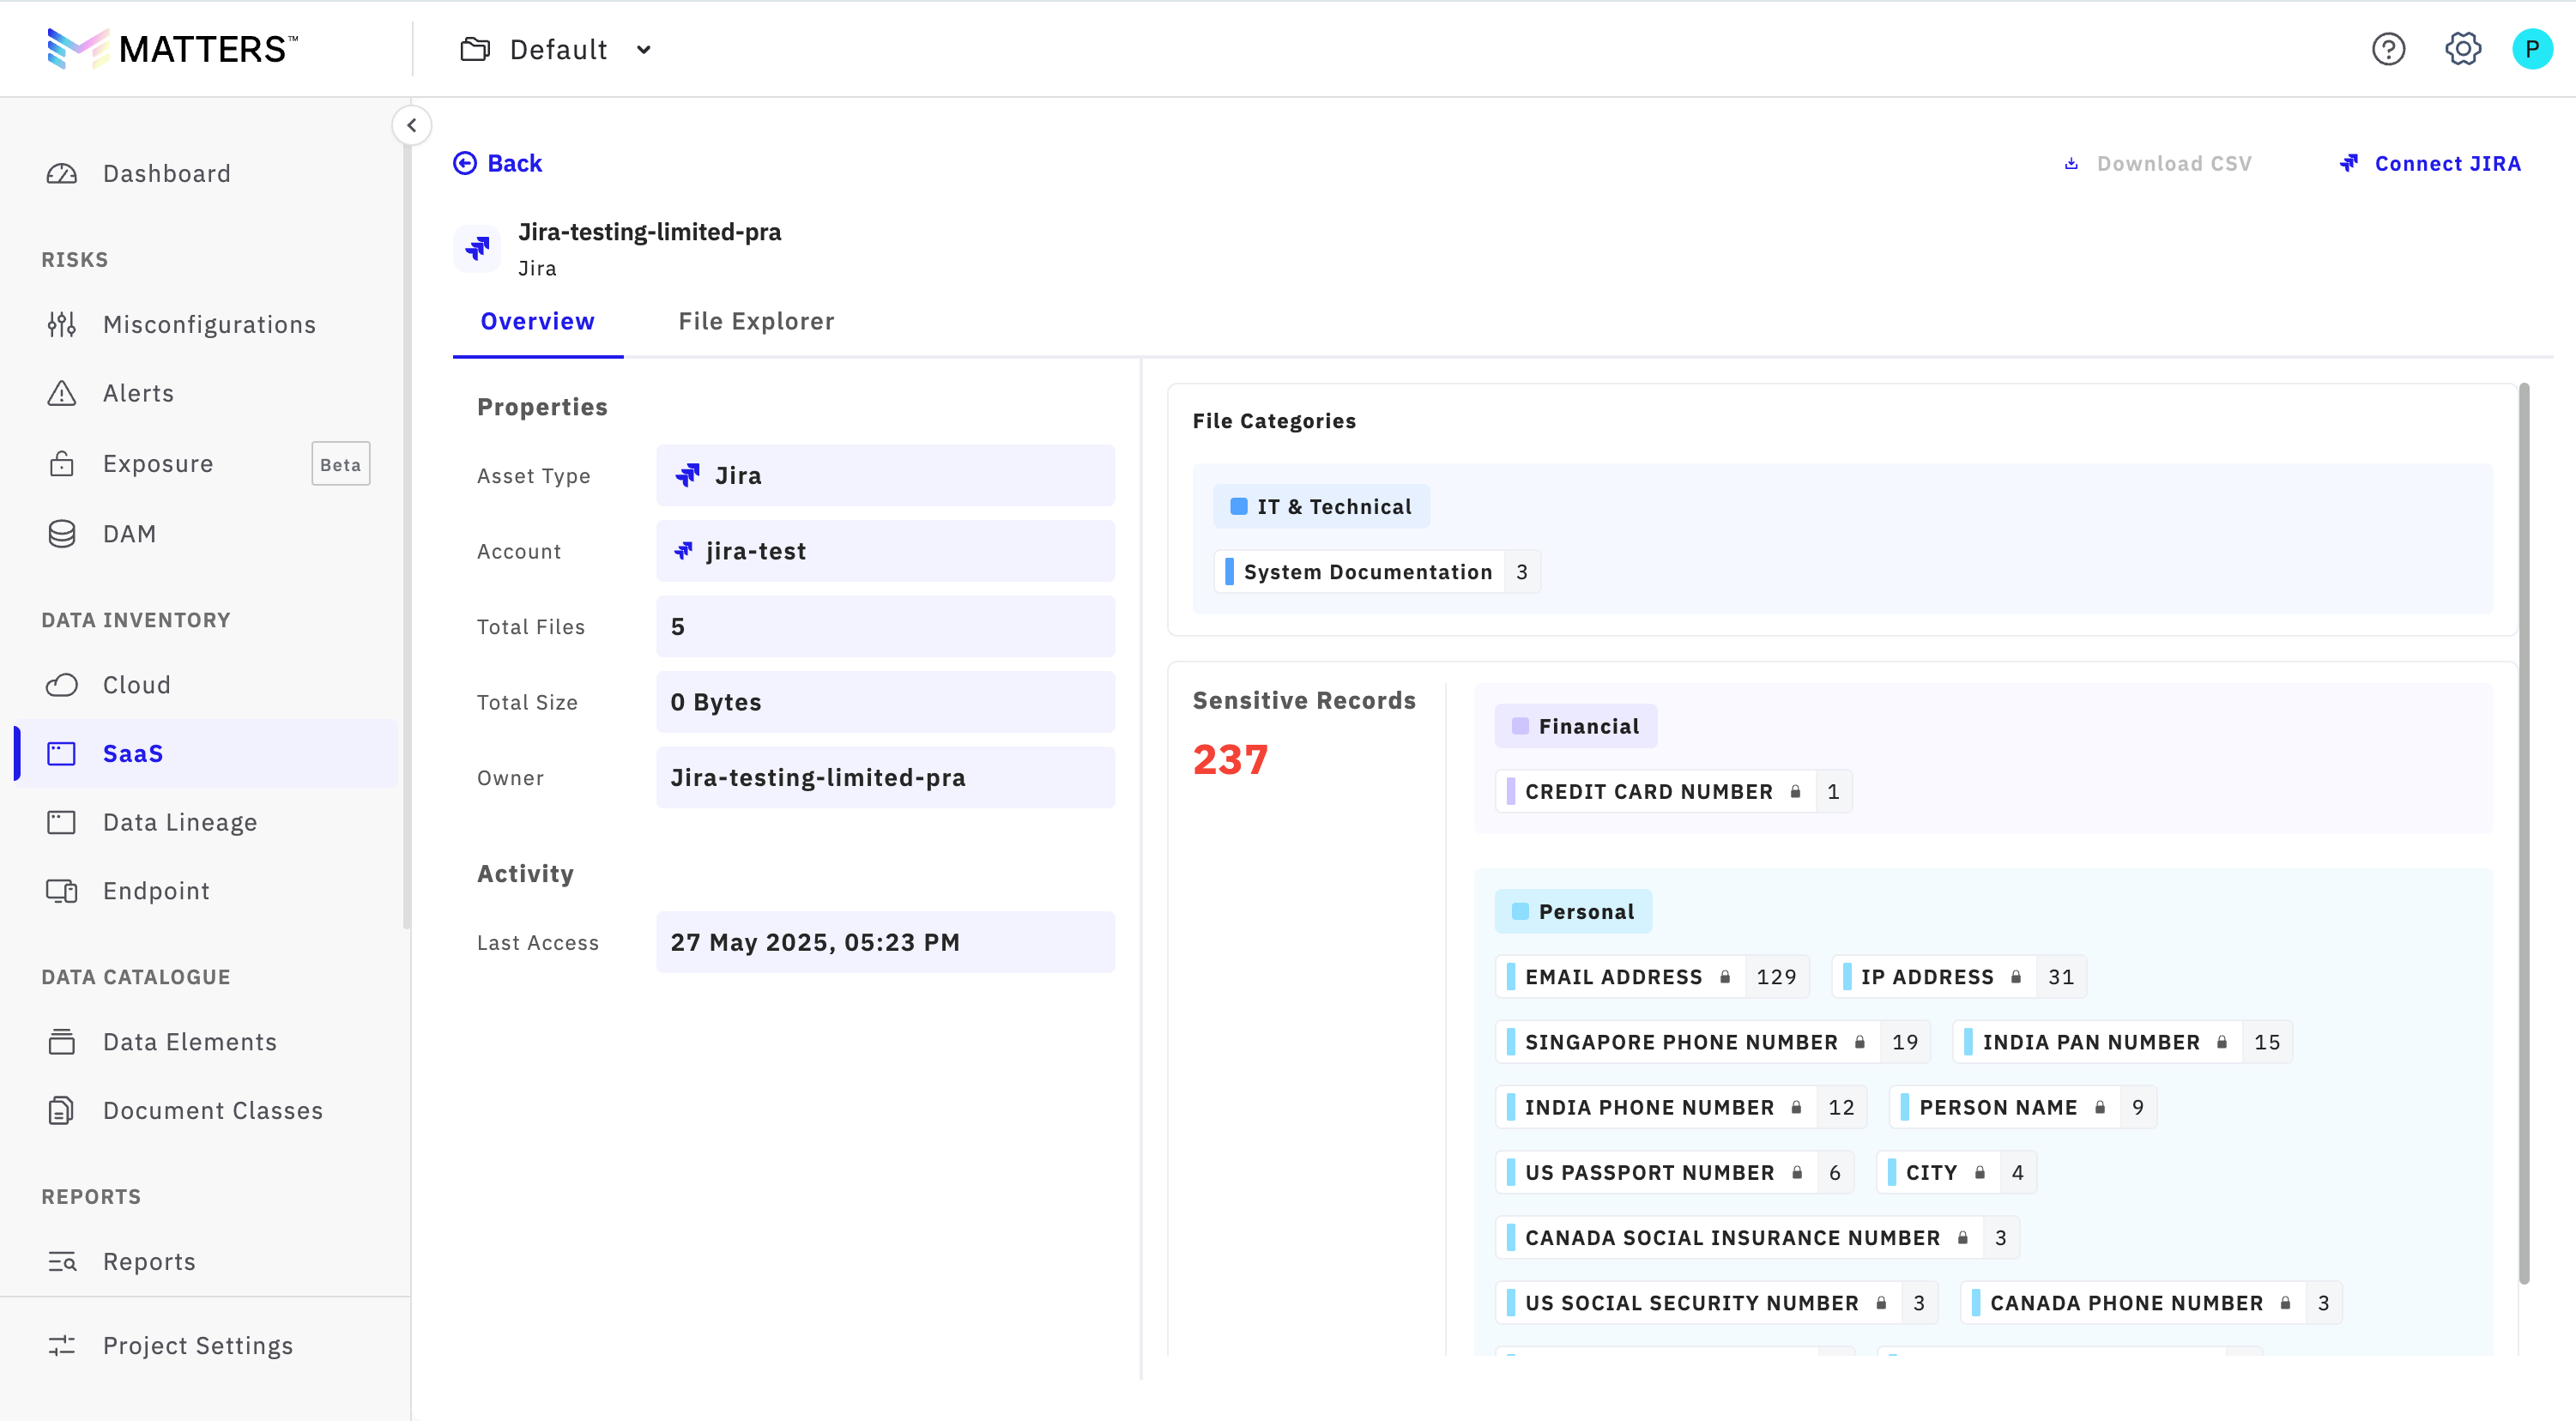Open Endpoint inventory

click(x=206, y=891)
